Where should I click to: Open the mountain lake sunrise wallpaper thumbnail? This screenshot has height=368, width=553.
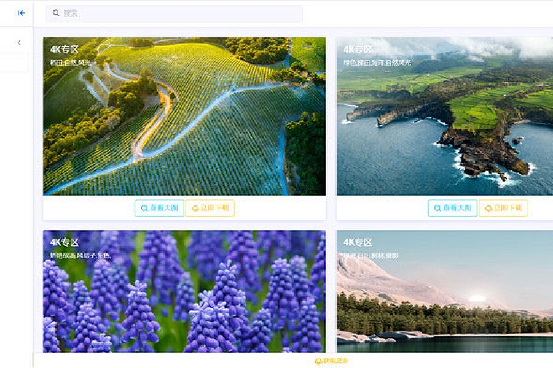point(445,291)
